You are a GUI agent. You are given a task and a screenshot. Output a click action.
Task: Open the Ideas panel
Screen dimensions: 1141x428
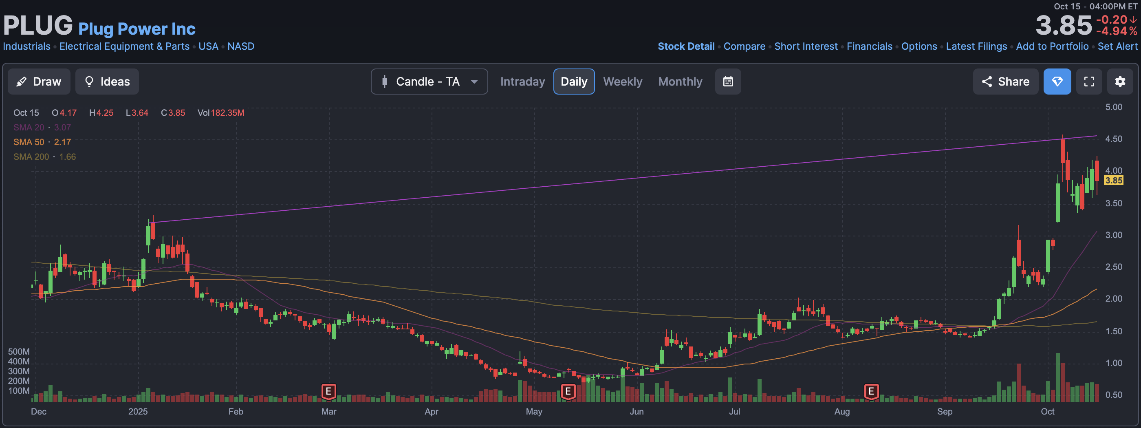click(107, 82)
